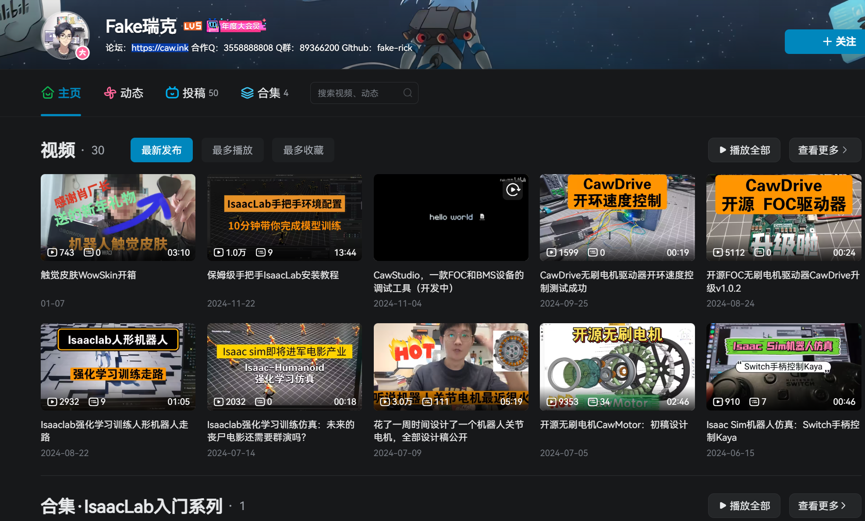
Task: Click the title 保姆级手把手IsaacLab安装教程
Action: [x=273, y=275]
